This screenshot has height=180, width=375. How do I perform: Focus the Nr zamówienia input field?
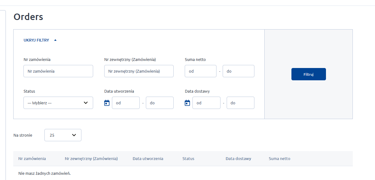coord(58,71)
